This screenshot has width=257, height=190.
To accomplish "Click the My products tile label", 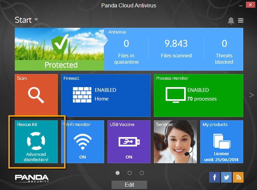I will (215, 125).
